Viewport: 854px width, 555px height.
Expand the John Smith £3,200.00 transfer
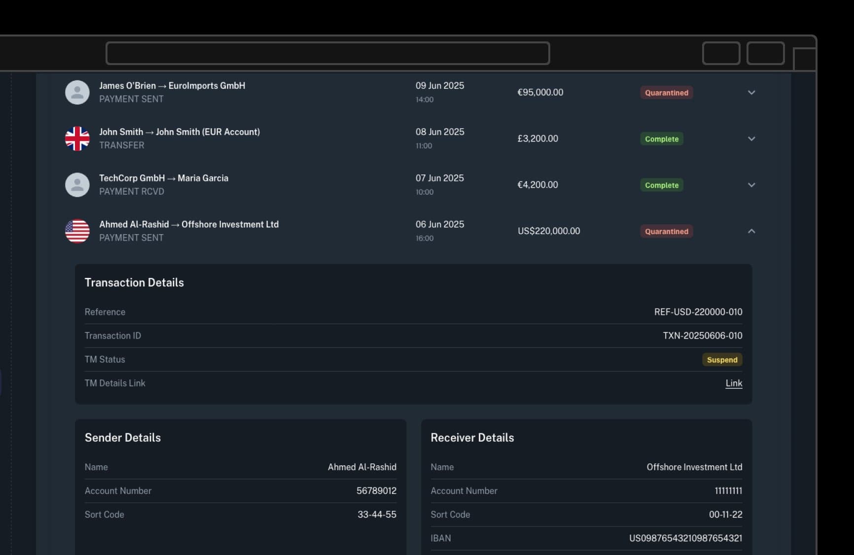pyautogui.click(x=751, y=139)
